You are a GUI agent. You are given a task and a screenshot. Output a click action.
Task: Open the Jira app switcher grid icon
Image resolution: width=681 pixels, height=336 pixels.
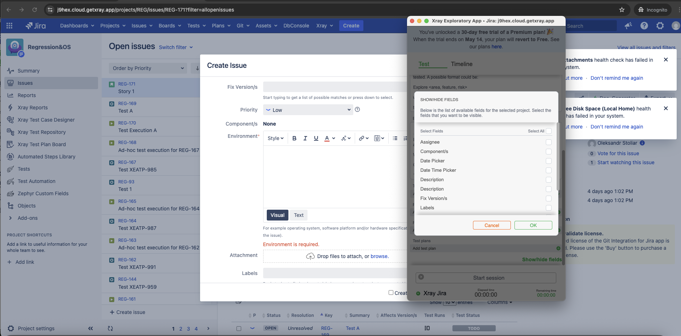9,26
